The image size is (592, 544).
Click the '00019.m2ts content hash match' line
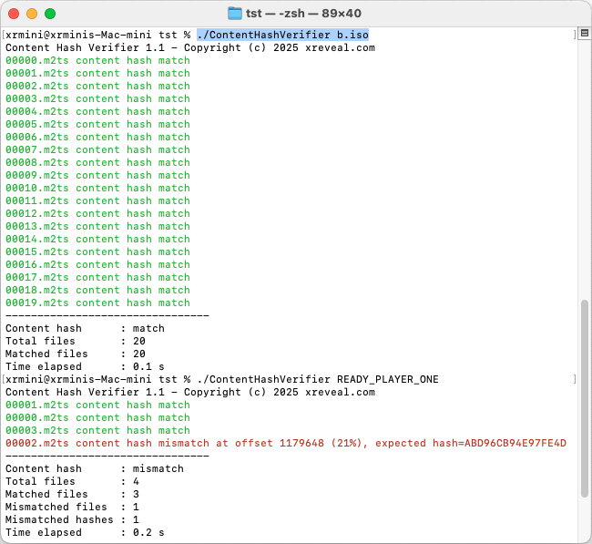[x=97, y=303]
